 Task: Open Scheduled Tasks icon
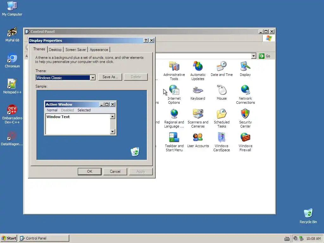point(221,118)
